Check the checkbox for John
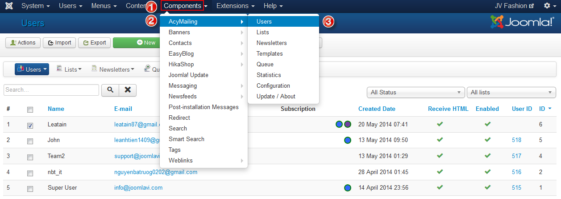561x199 pixels. 30,142
